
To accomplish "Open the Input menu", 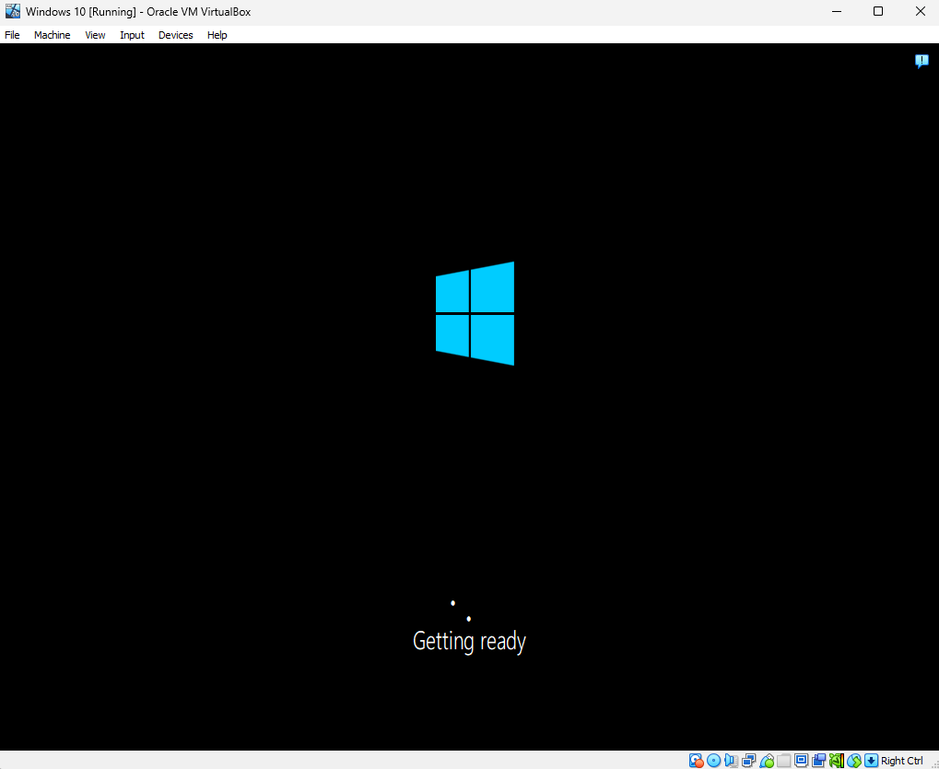I will (x=132, y=35).
